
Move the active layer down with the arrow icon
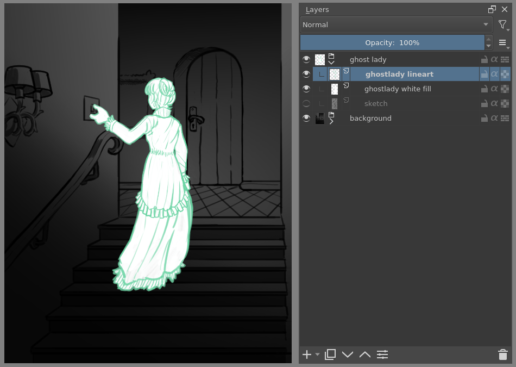tap(348, 354)
